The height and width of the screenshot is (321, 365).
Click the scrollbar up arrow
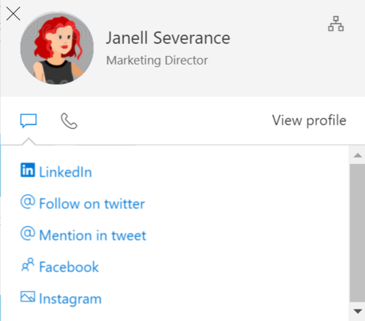(357, 155)
